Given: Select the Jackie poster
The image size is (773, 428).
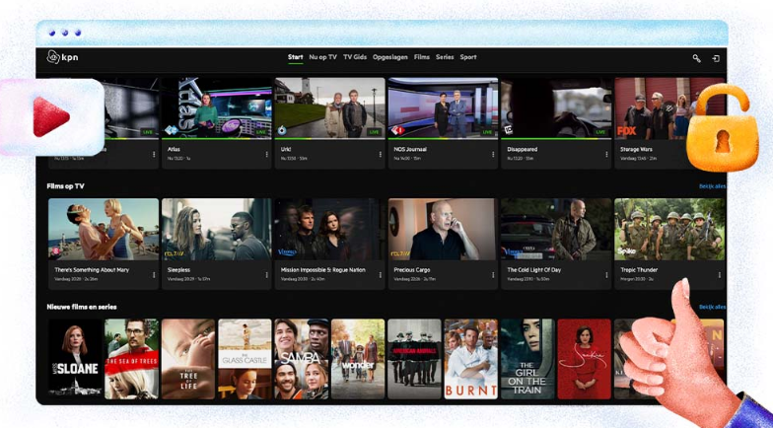Looking at the screenshot, I should [x=584, y=359].
